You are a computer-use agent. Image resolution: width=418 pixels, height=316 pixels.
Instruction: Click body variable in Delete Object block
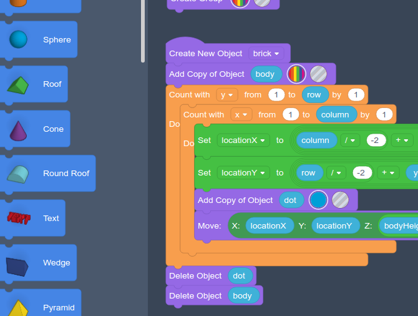click(x=244, y=296)
